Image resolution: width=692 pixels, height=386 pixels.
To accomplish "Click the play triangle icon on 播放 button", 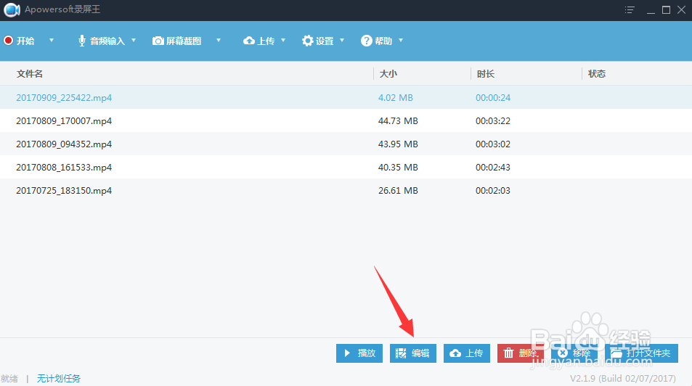I will (x=347, y=353).
